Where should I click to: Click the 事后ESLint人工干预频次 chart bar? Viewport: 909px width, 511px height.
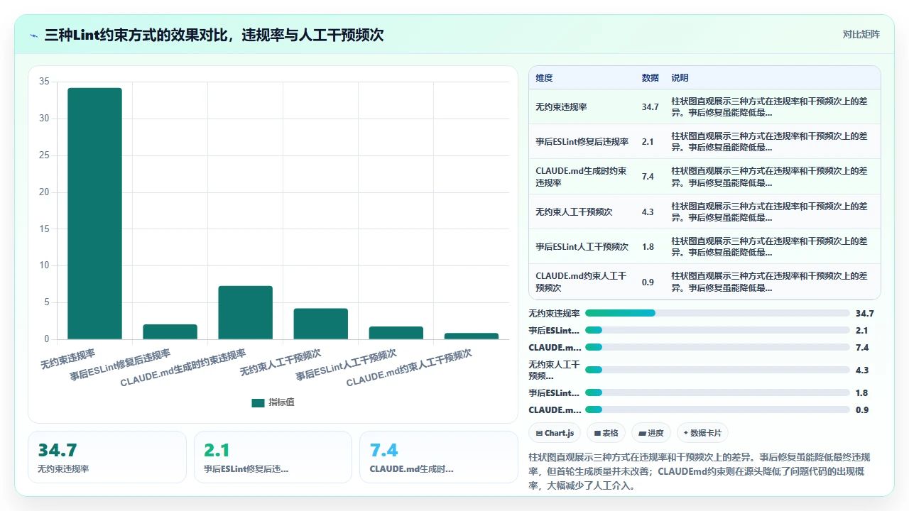(396, 333)
